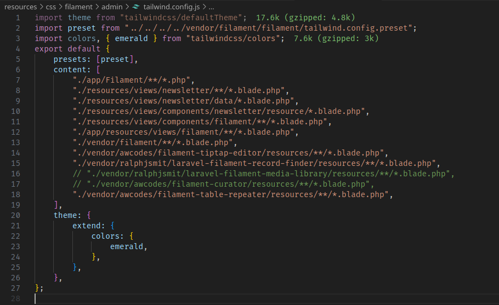
Task: Click breadcrumb ellipsis after tailwind.config.js
Action: pyautogui.click(x=211, y=7)
